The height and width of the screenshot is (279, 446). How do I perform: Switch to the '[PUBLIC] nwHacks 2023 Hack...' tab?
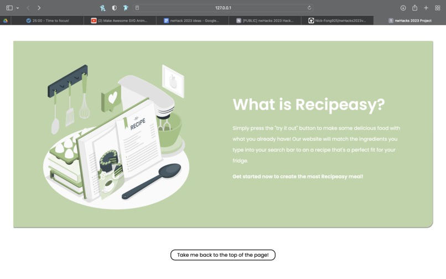[x=265, y=20]
